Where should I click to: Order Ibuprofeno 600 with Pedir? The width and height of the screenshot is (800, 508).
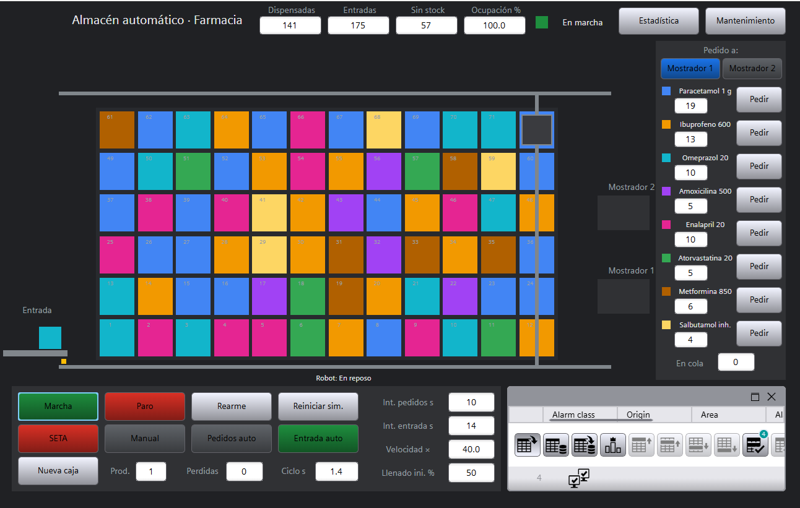tap(759, 132)
